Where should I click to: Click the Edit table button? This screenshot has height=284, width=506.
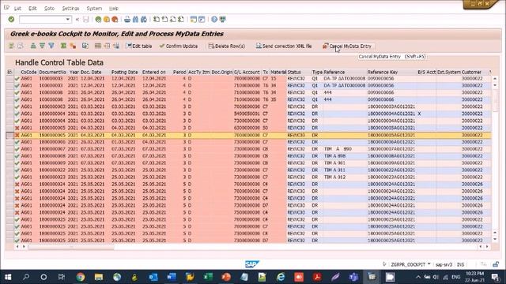[x=139, y=46]
